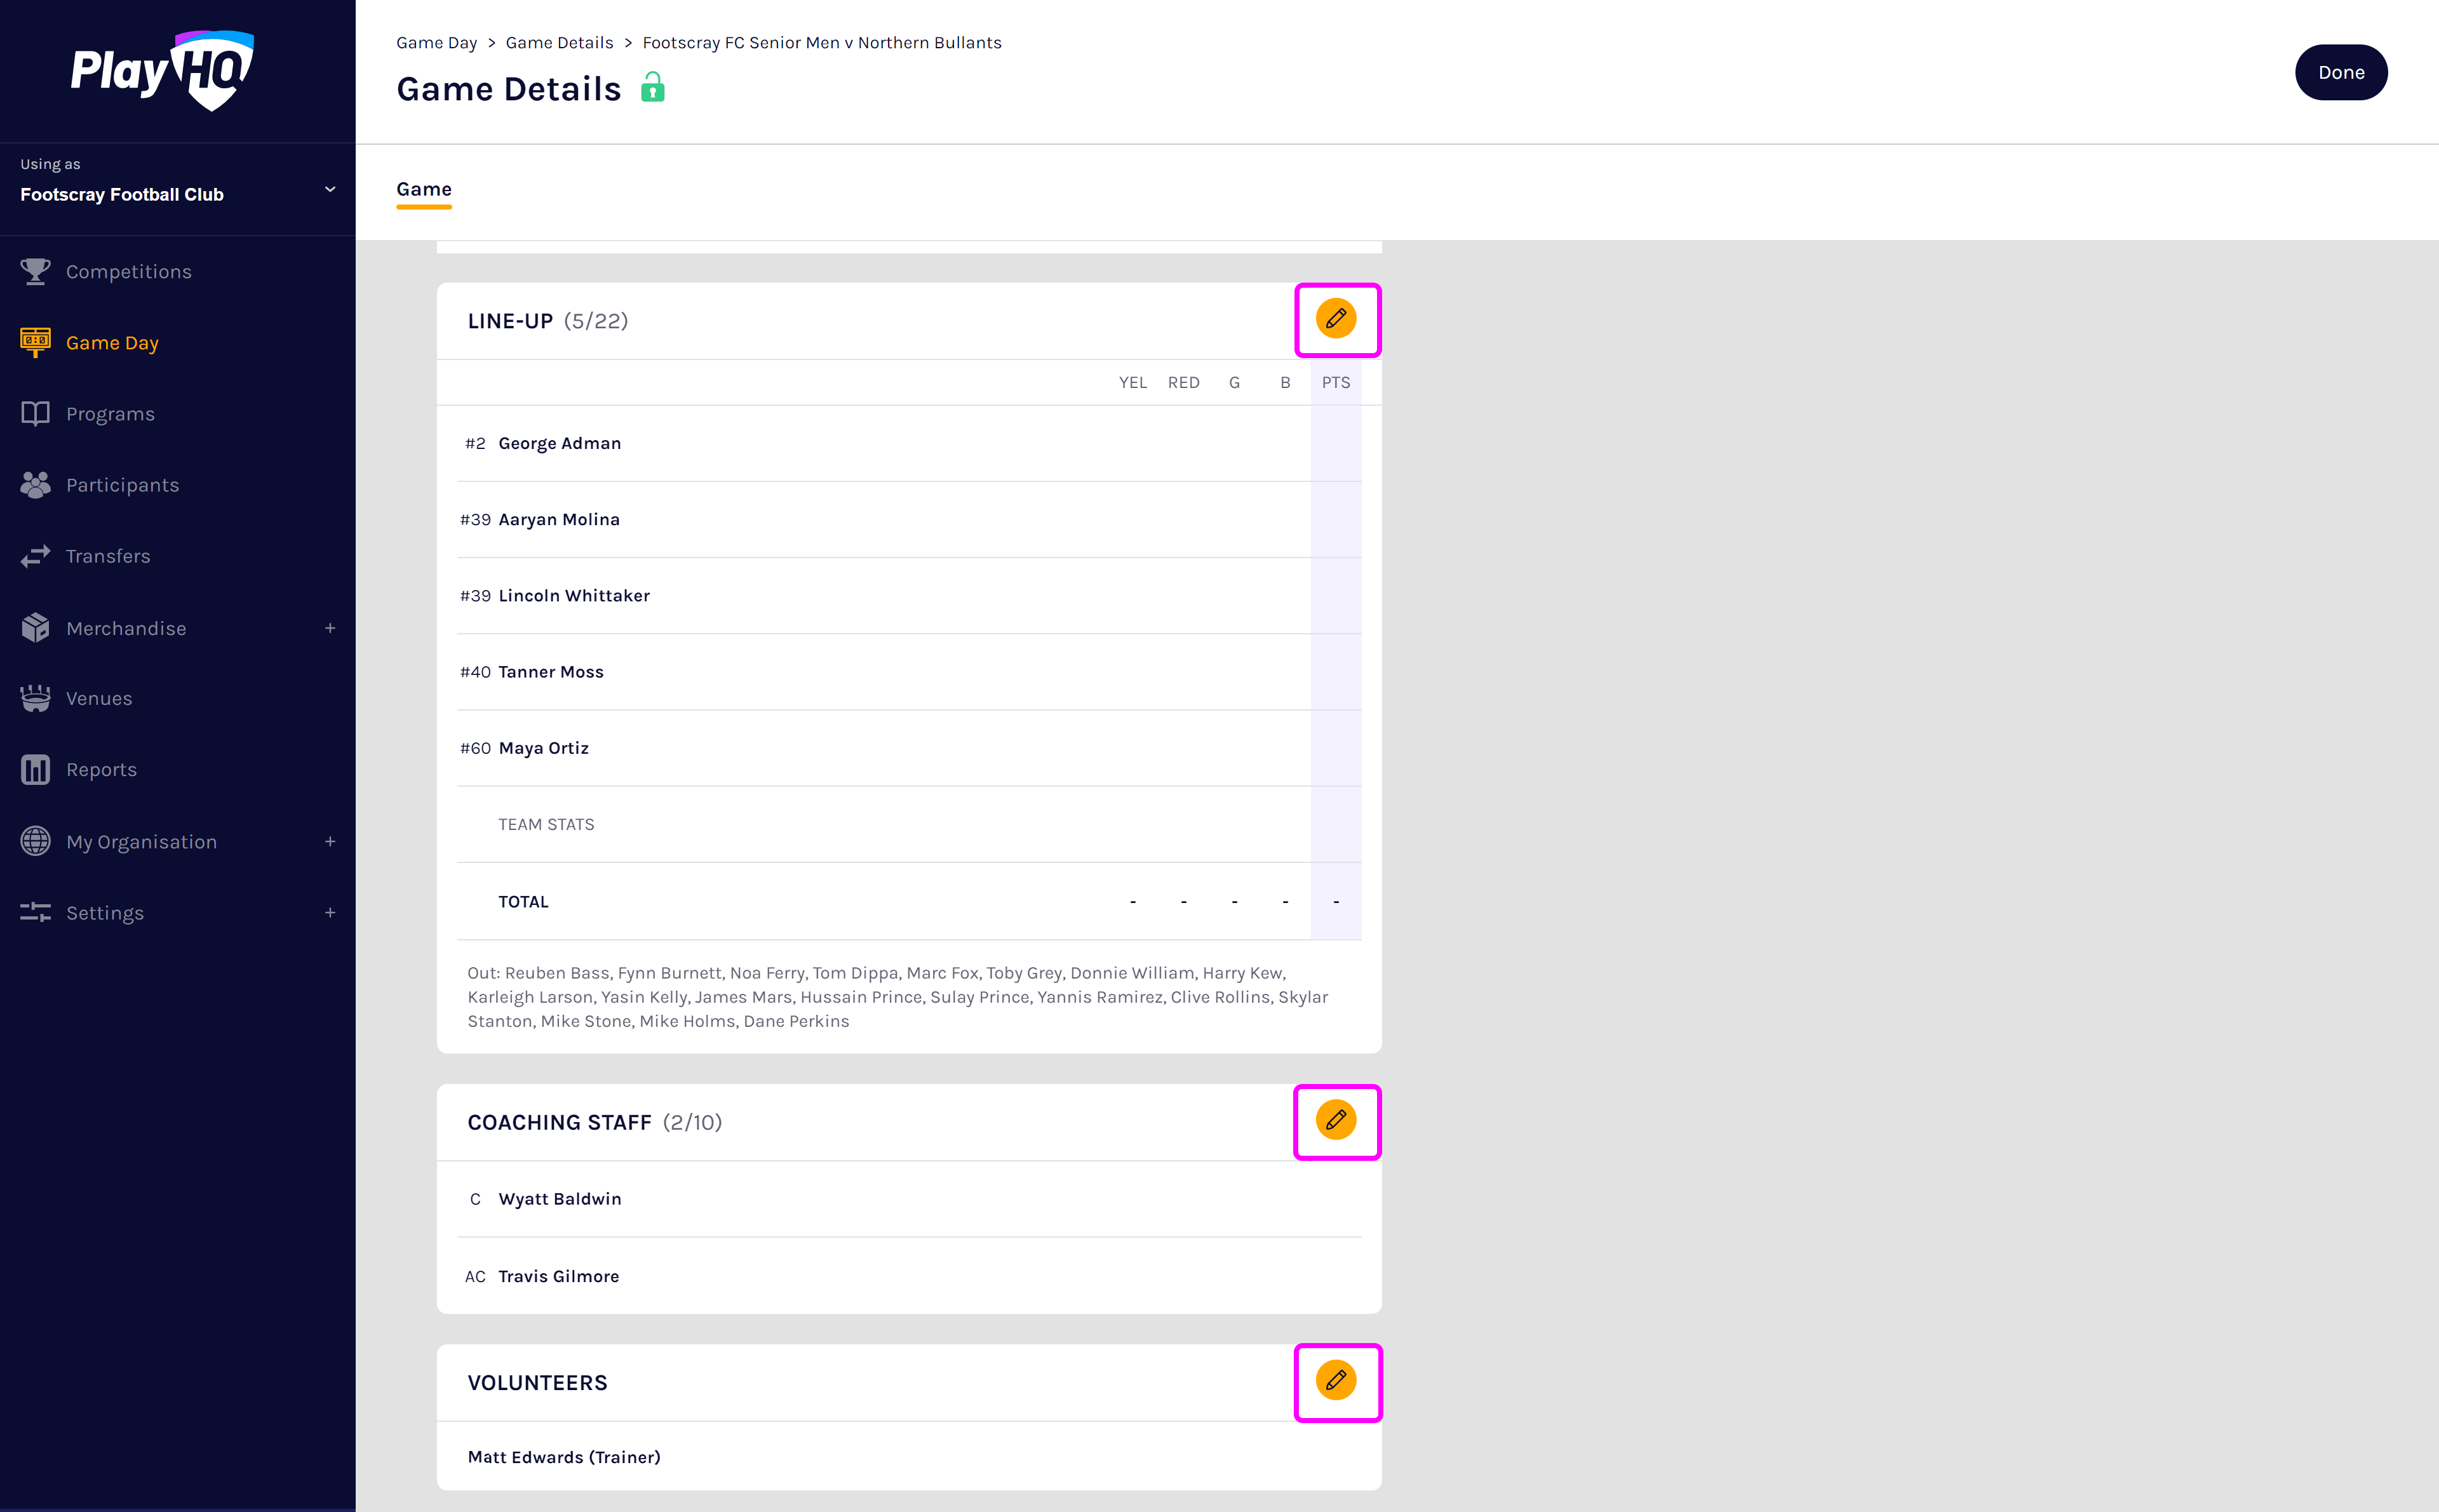Switch to the Game tab
Image resolution: width=2439 pixels, height=1512 pixels.
424,190
